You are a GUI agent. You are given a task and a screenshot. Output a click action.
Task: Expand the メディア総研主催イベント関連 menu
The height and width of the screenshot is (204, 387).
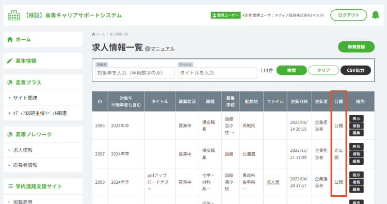click(x=43, y=113)
